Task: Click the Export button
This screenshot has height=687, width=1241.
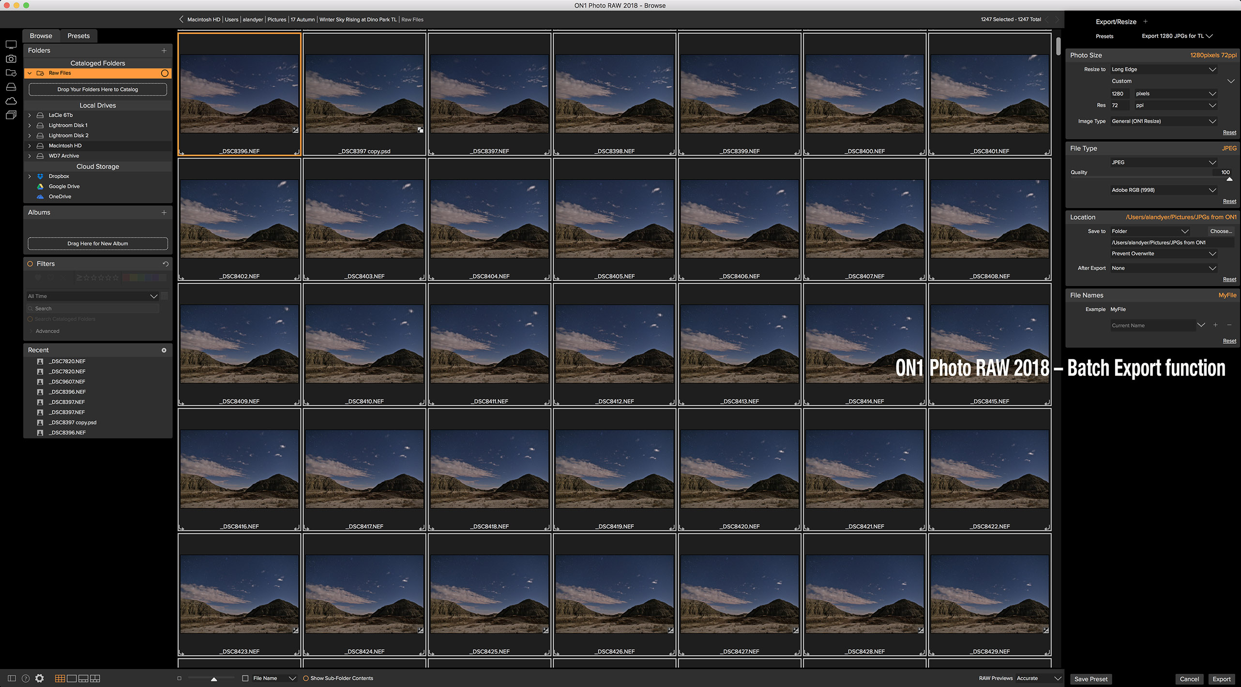Action: (1221, 679)
